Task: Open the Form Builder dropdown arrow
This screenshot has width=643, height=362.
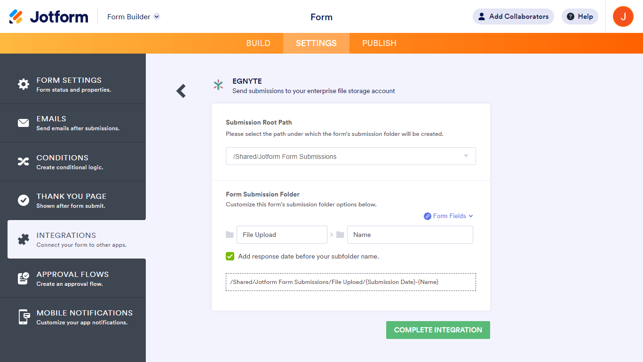Action: [x=157, y=16]
